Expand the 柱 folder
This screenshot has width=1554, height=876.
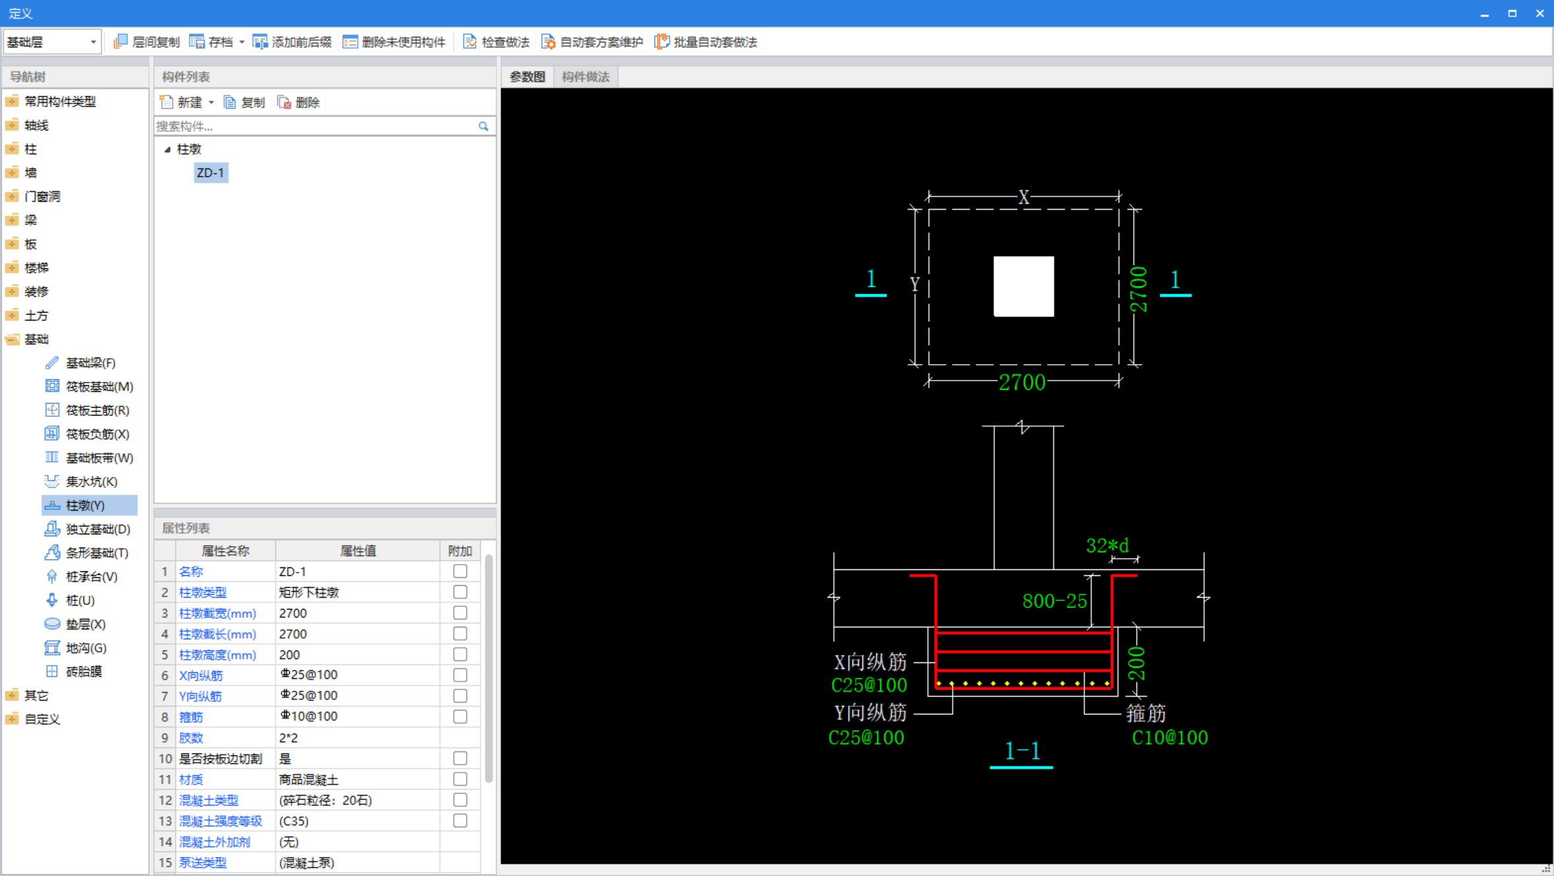click(12, 149)
